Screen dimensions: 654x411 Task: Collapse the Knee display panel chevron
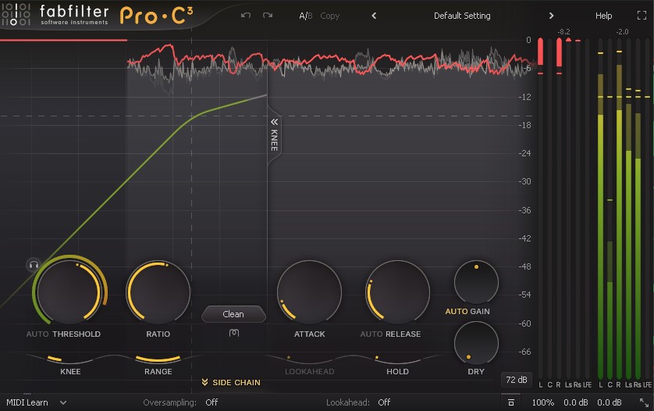tap(274, 122)
